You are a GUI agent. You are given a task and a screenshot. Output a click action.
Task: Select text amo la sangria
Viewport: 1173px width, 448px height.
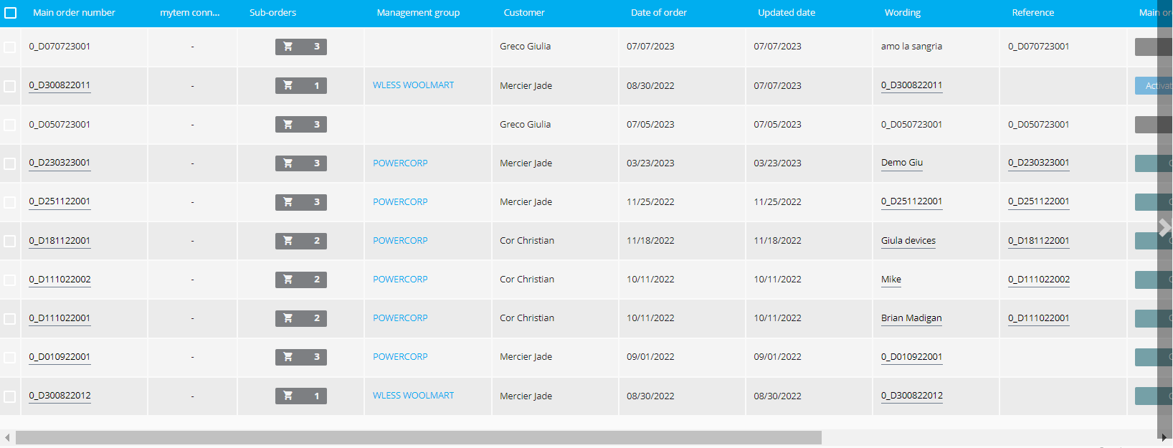[911, 47]
